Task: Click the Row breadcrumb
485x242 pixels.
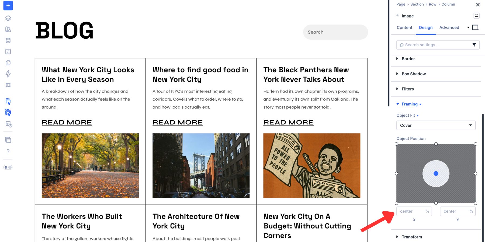Action: (432, 4)
